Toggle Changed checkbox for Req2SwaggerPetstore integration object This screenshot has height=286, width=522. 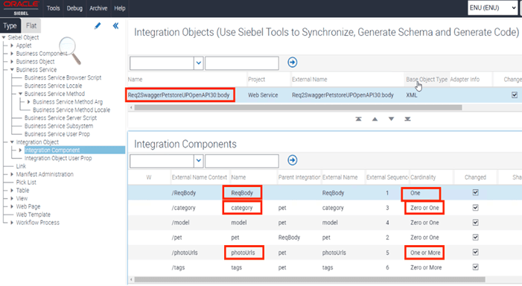(x=515, y=95)
